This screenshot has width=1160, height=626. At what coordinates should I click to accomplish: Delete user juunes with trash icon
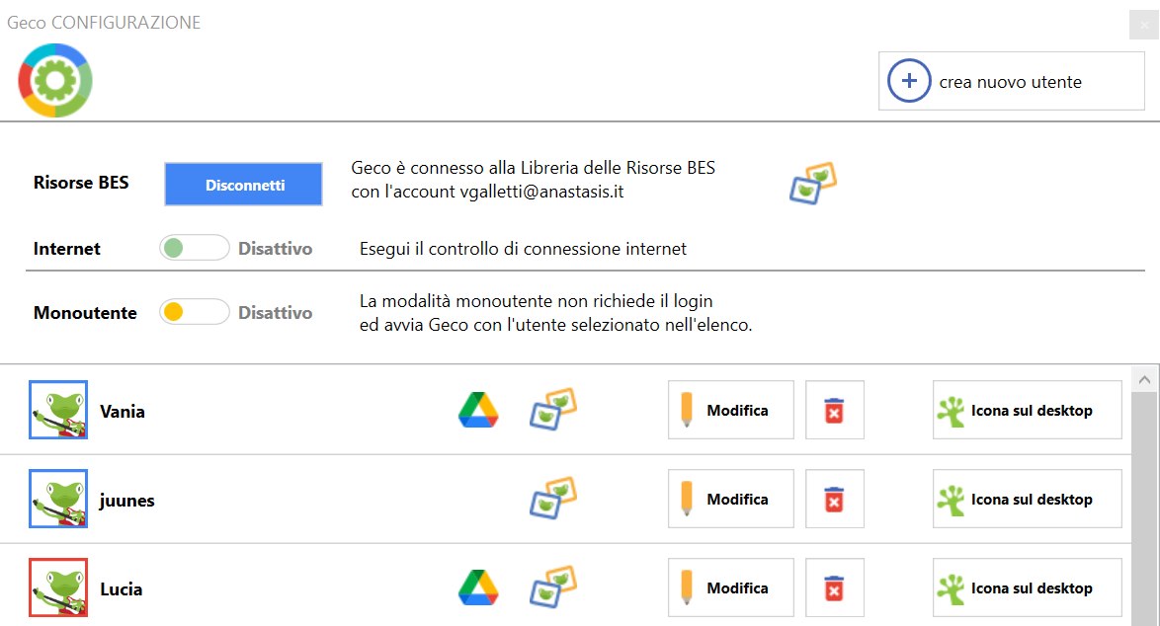pos(834,499)
